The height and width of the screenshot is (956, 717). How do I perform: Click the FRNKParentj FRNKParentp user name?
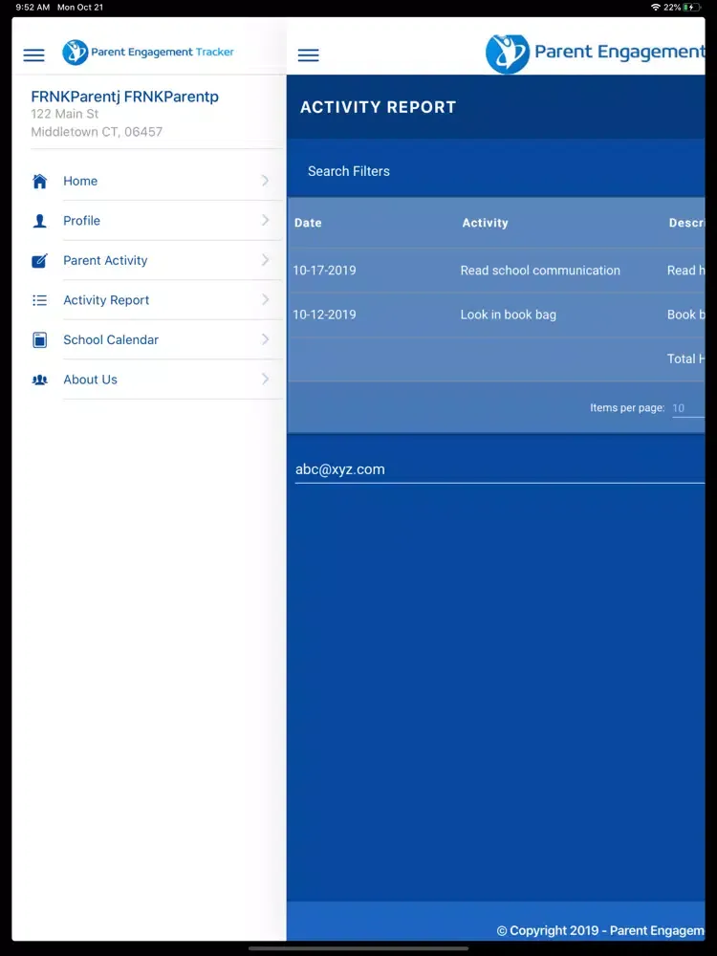click(124, 97)
